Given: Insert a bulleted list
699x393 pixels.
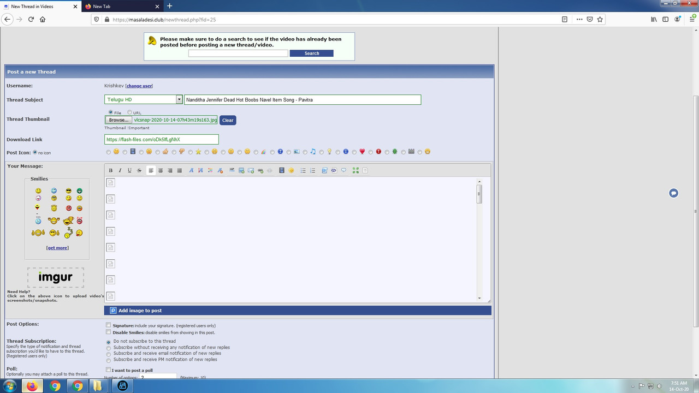Looking at the screenshot, I should pyautogui.click(x=303, y=170).
